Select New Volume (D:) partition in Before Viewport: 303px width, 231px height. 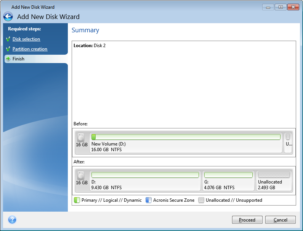click(186, 142)
